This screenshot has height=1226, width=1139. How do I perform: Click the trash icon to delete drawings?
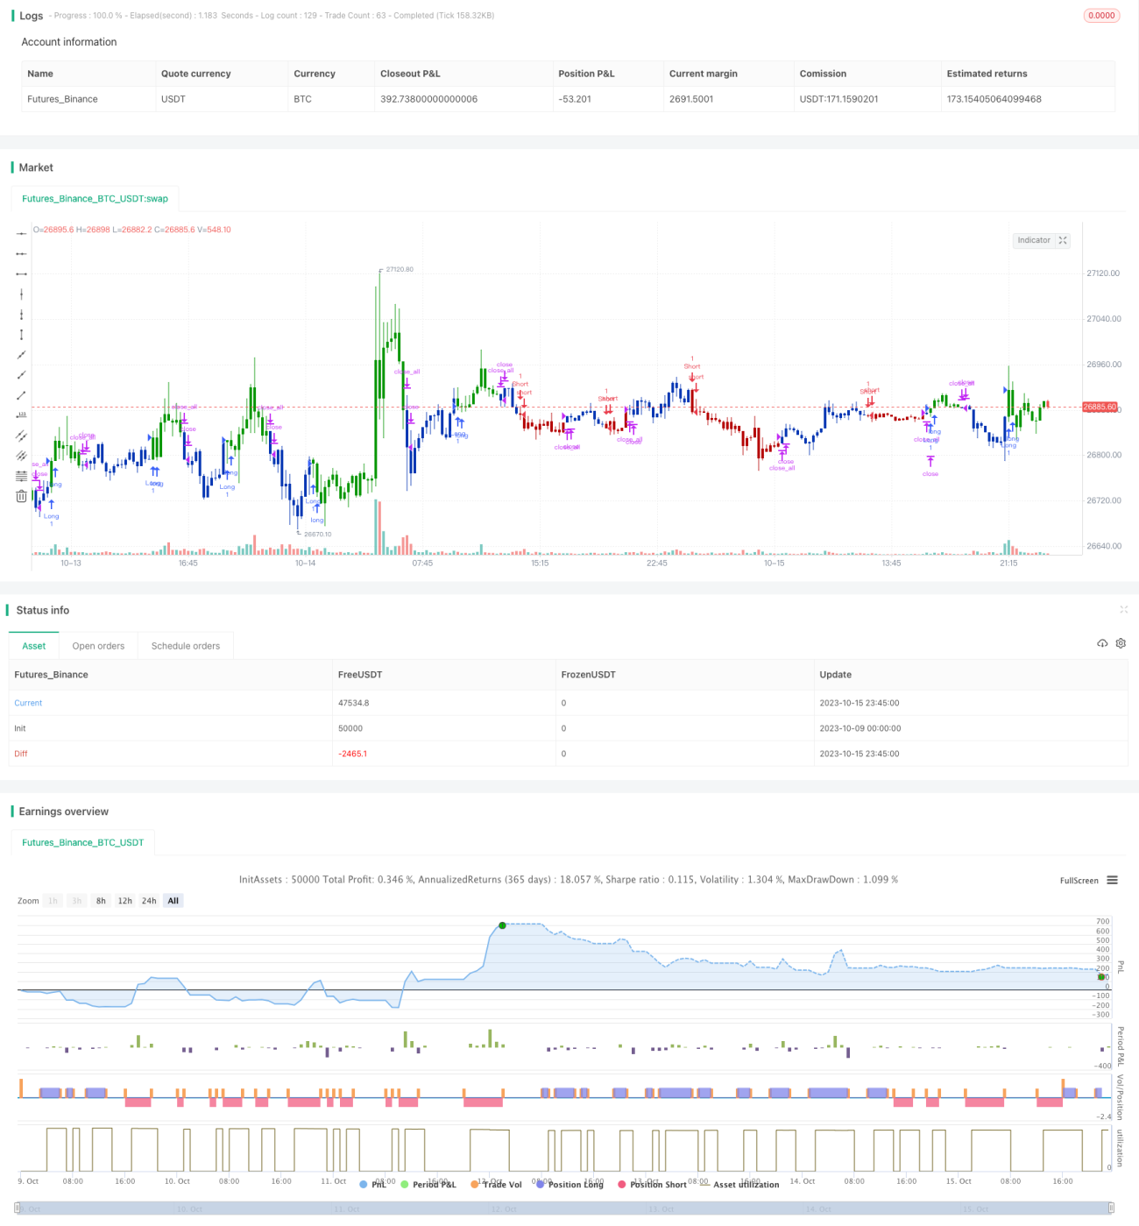[21, 496]
